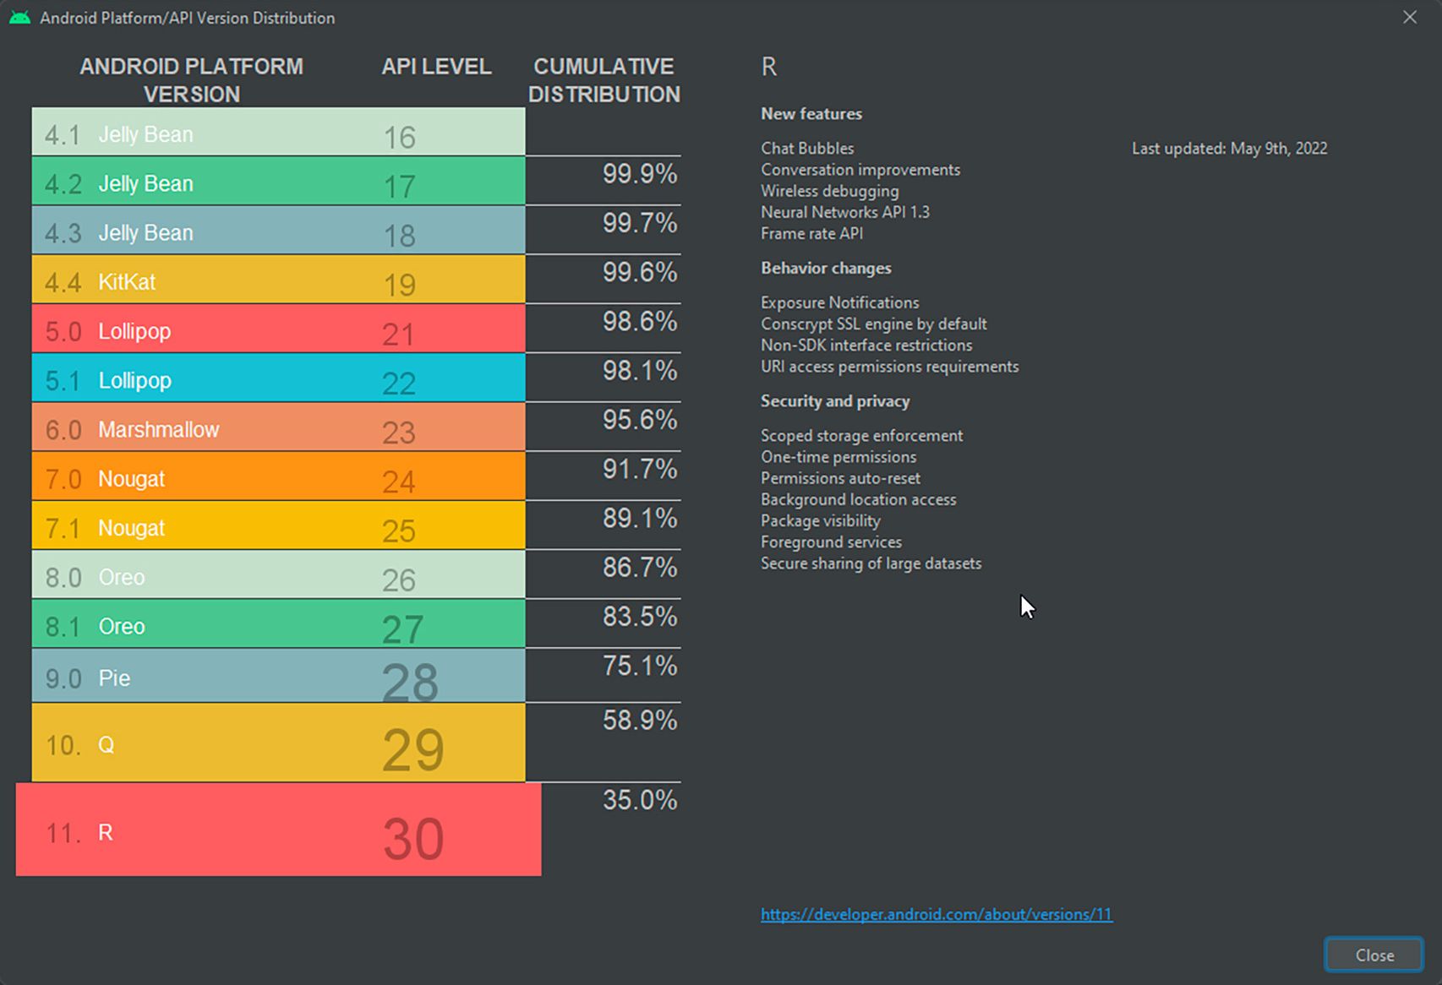Pick the 7.1 Nougat API 25 row
The image size is (1442, 985).
[x=278, y=525]
